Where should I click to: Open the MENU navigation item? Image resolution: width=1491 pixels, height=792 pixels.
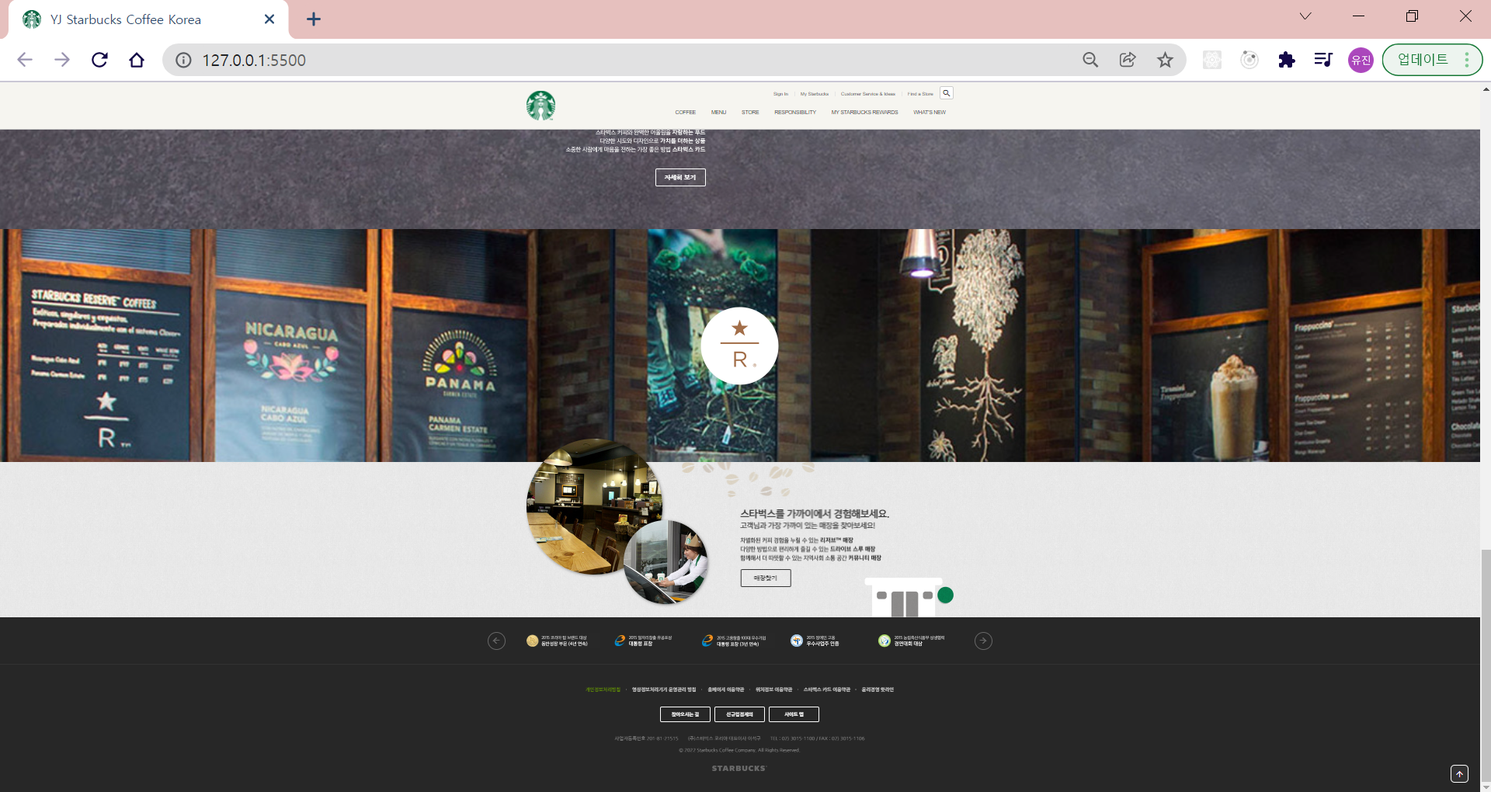pos(718,113)
